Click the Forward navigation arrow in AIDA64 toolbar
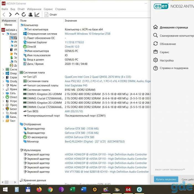 click(10, 15)
